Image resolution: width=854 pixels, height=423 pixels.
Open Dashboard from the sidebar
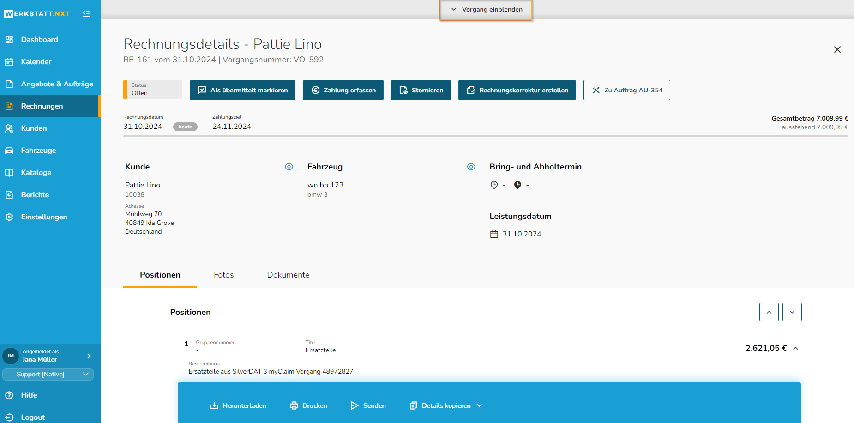[50, 40]
